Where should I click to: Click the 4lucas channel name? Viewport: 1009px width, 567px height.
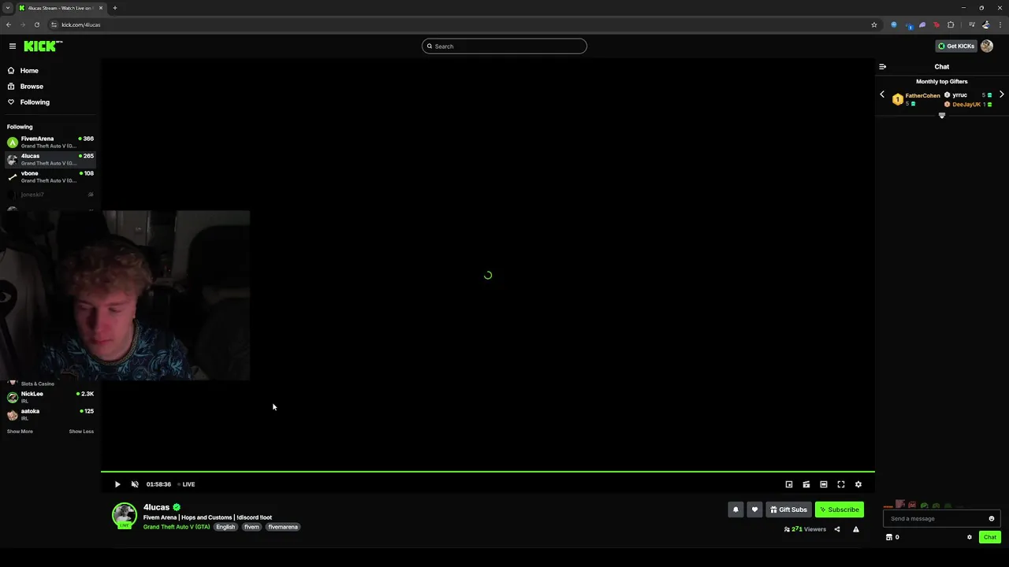click(x=156, y=507)
